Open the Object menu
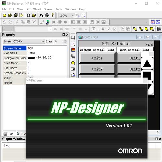 click(37, 9)
